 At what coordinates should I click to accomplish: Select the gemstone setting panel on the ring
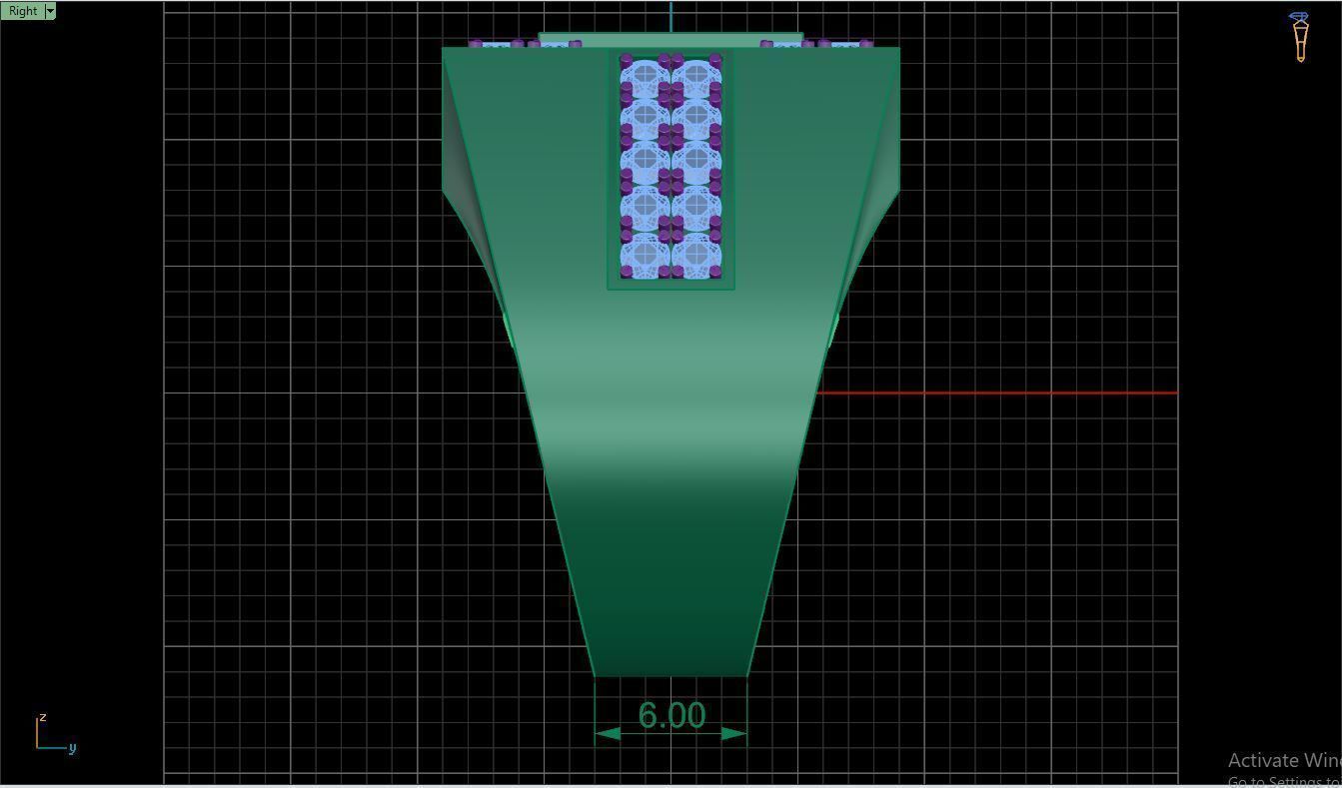[671, 169]
